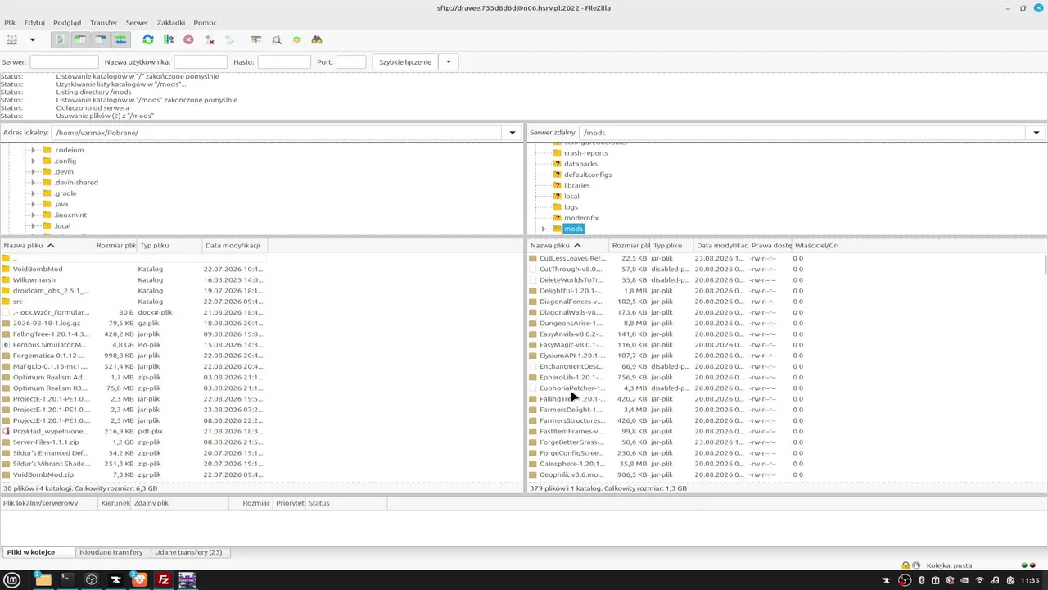1048x590 pixels.
Task: Click the reconnect to last server icon
Action: pos(229,39)
